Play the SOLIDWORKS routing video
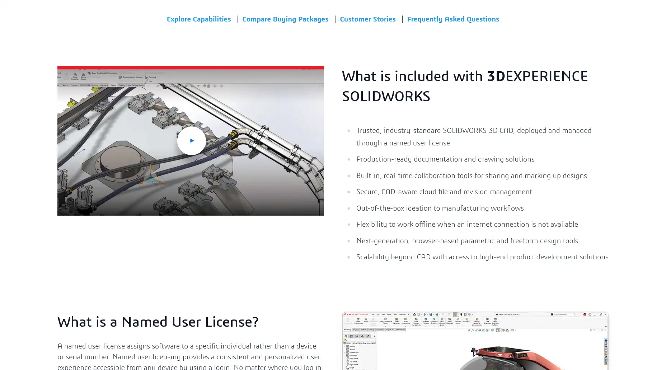The image size is (666, 370). tap(191, 140)
